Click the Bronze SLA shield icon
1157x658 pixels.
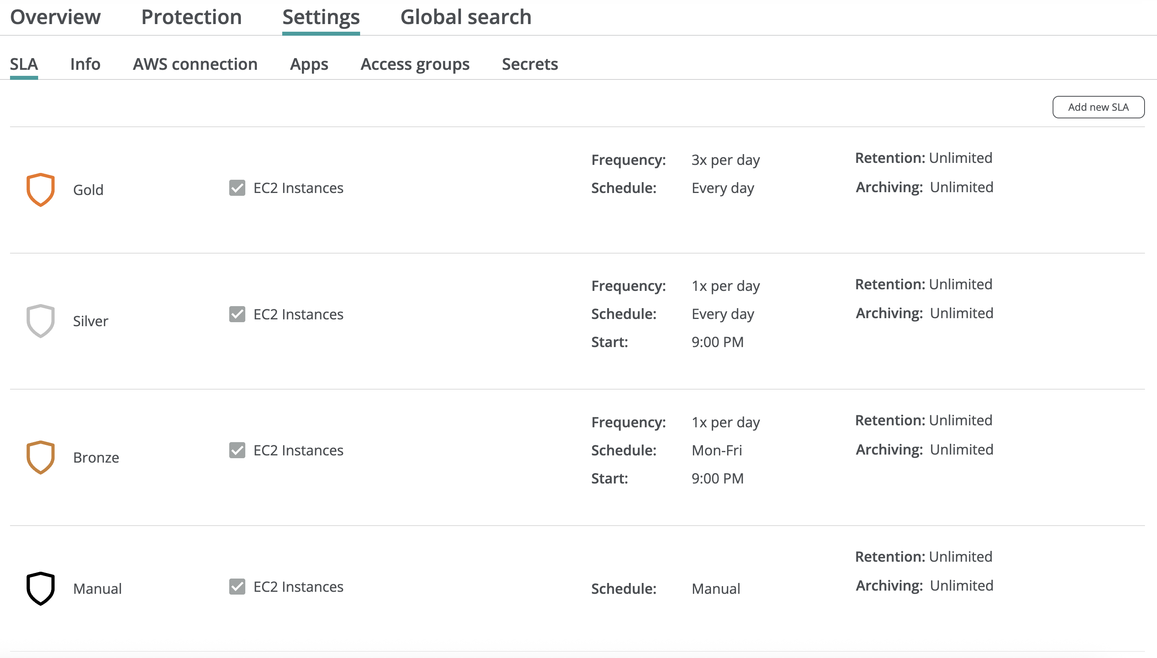40,457
